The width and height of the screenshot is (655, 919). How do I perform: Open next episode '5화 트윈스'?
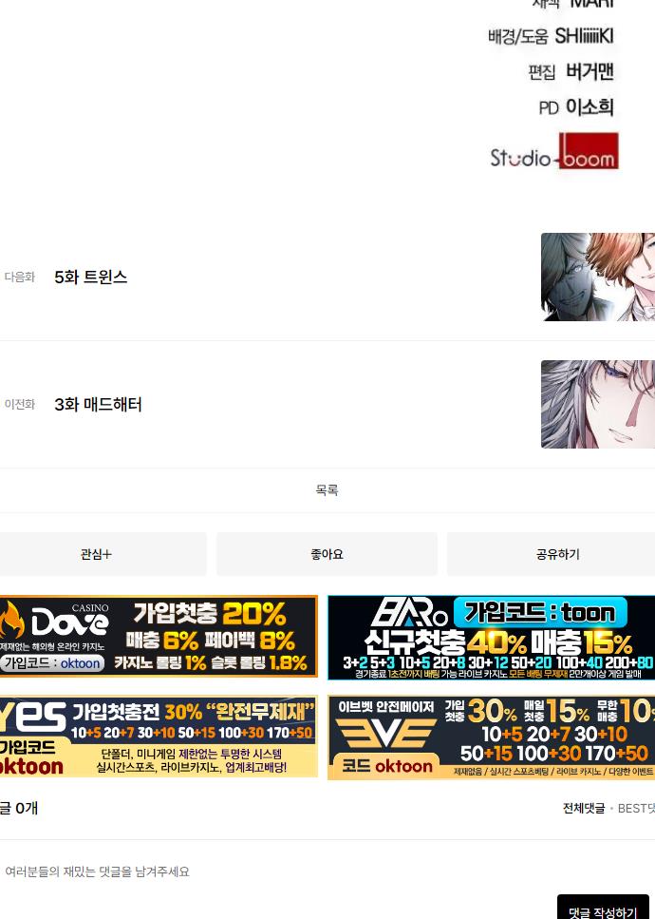tap(91, 278)
